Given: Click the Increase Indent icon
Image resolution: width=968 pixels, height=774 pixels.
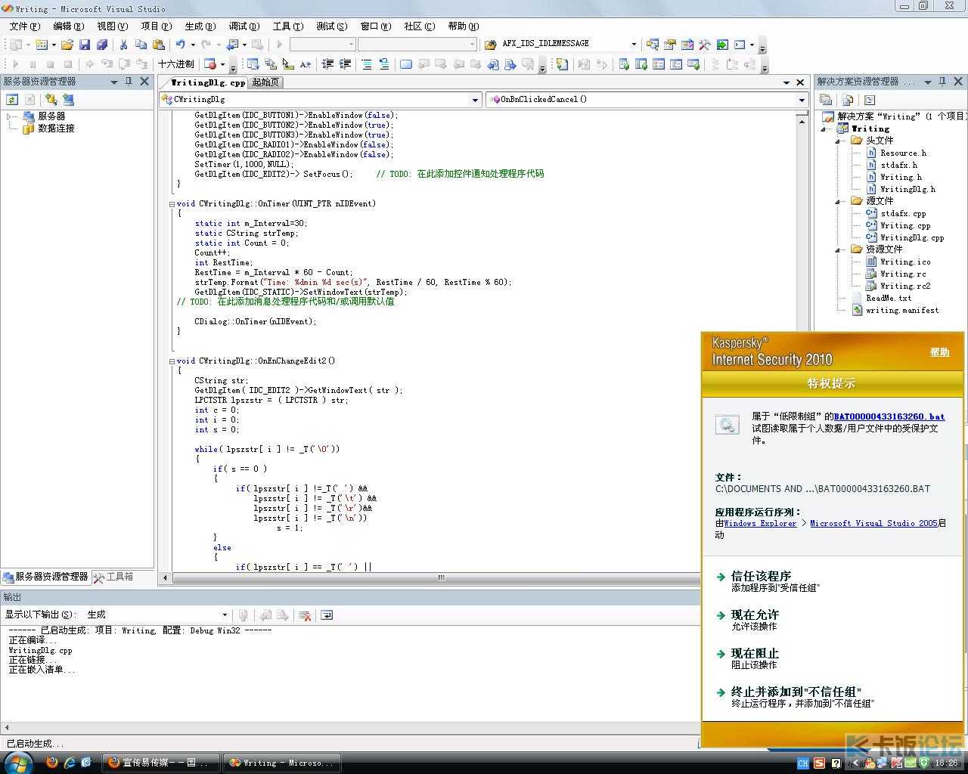Looking at the screenshot, I should pyautogui.click(x=345, y=64).
